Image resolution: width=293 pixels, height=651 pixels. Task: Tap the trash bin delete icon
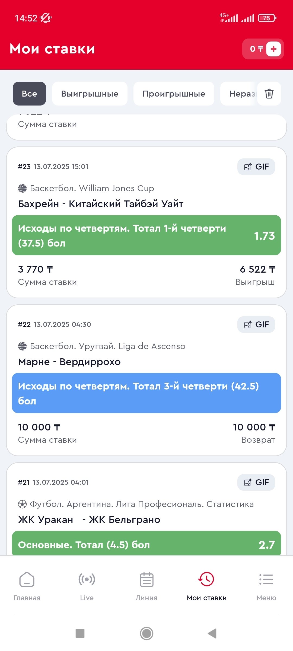tap(269, 94)
